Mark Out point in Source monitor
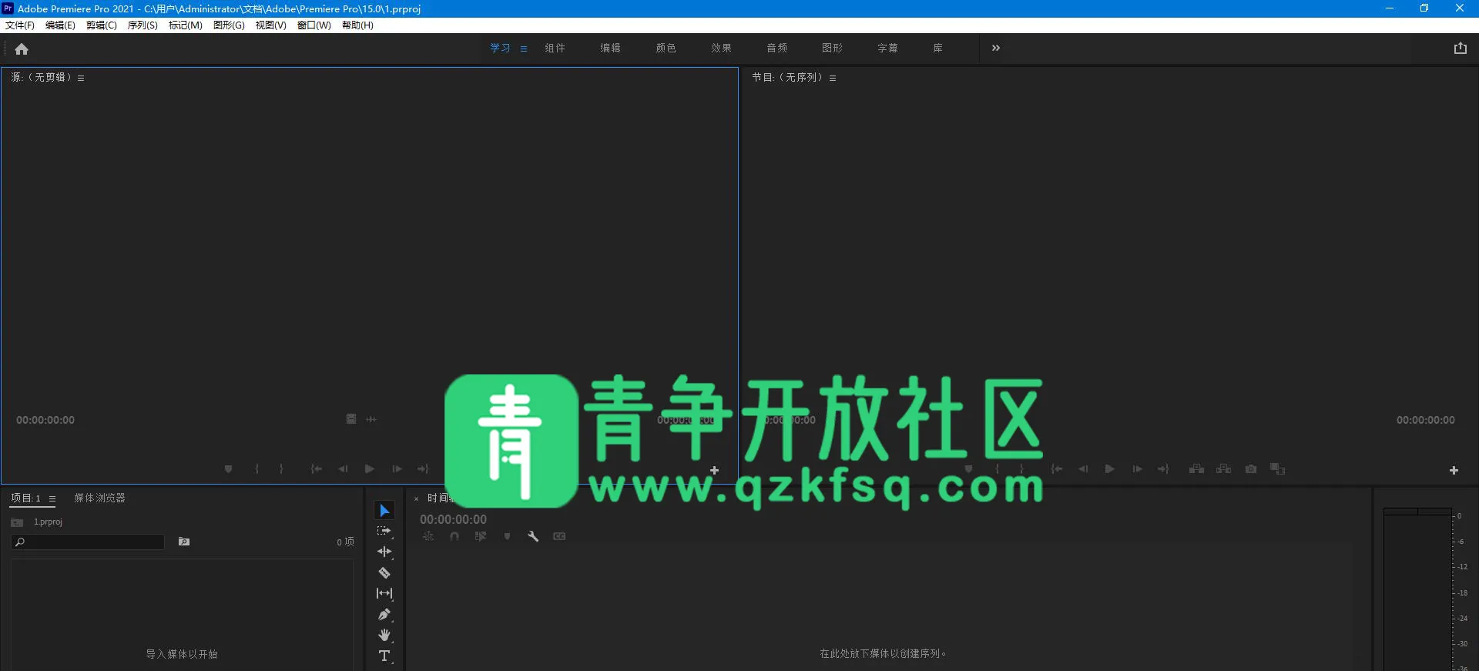1479x671 pixels. 281,468
